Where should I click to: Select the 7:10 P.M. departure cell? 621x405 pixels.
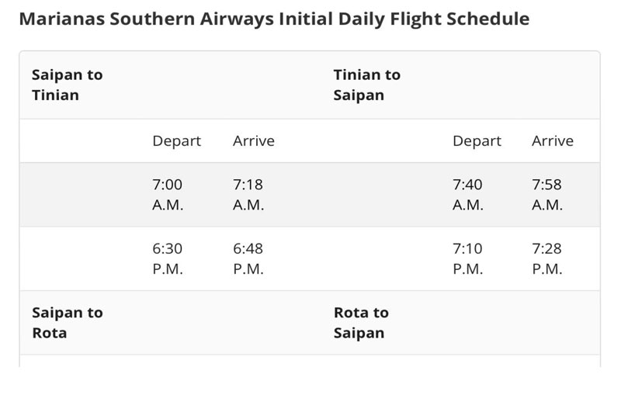[468, 259]
